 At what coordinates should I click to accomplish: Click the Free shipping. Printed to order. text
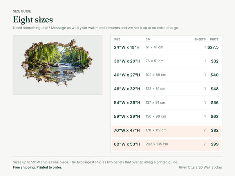coord(38,167)
